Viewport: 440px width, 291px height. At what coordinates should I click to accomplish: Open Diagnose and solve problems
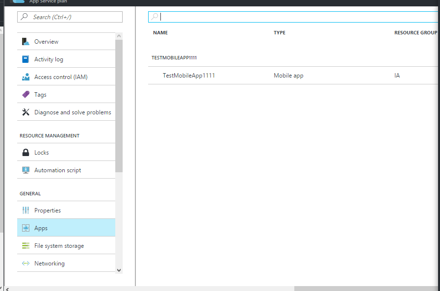coord(66,112)
